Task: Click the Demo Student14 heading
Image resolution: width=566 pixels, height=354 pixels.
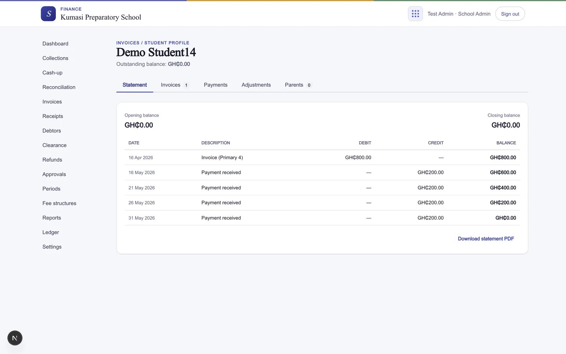Action: pos(156,52)
